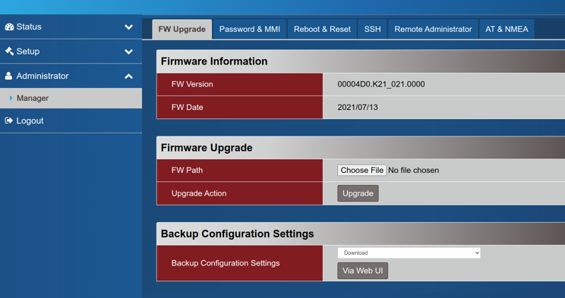Expand the Setup menu chevron
565x298 pixels.
point(128,52)
